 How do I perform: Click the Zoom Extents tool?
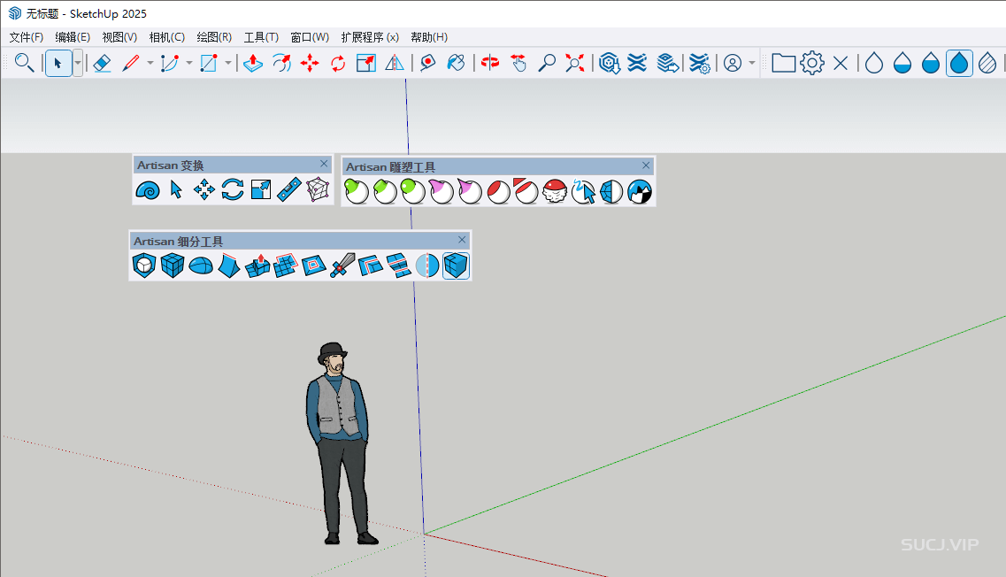(x=575, y=63)
